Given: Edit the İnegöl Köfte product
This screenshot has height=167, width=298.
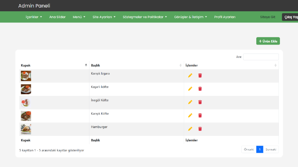Looking at the screenshot, I should [x=190, y=102].
